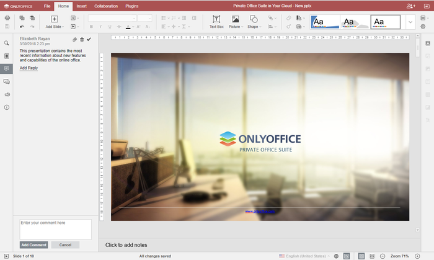Edit Elizabeth Rayan's comment with the pencil icon

75,40
